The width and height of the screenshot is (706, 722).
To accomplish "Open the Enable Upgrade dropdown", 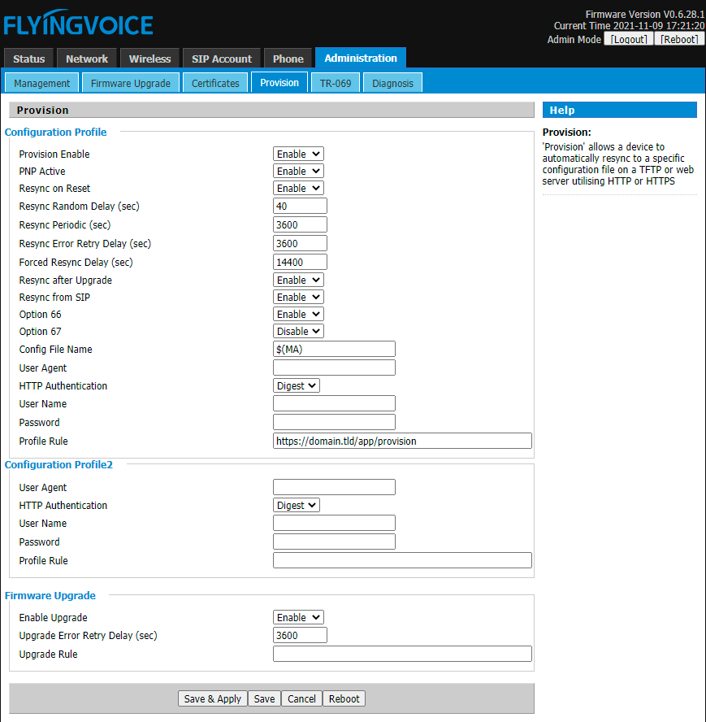I will pos(297,617).
